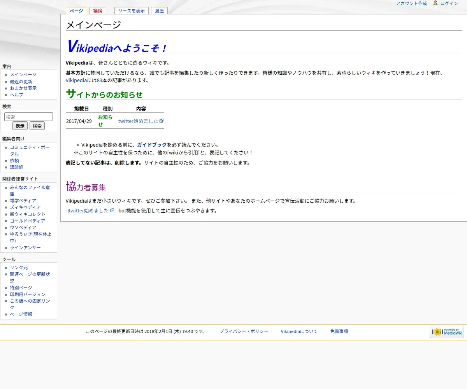Click Vikipediaへようこそ！ heading
Image resolution: width=467 pixels, height=389 pixels.
(117, 46)
